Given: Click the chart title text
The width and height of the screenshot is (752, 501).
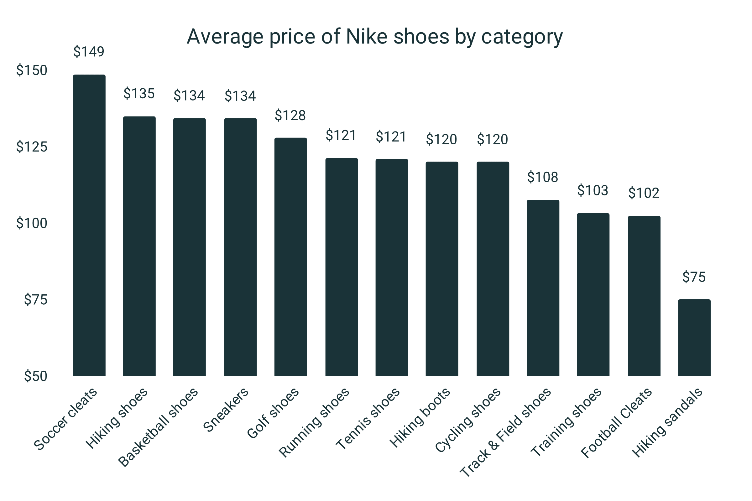Looking at the screenshot, I should click(x=374, y=37).
